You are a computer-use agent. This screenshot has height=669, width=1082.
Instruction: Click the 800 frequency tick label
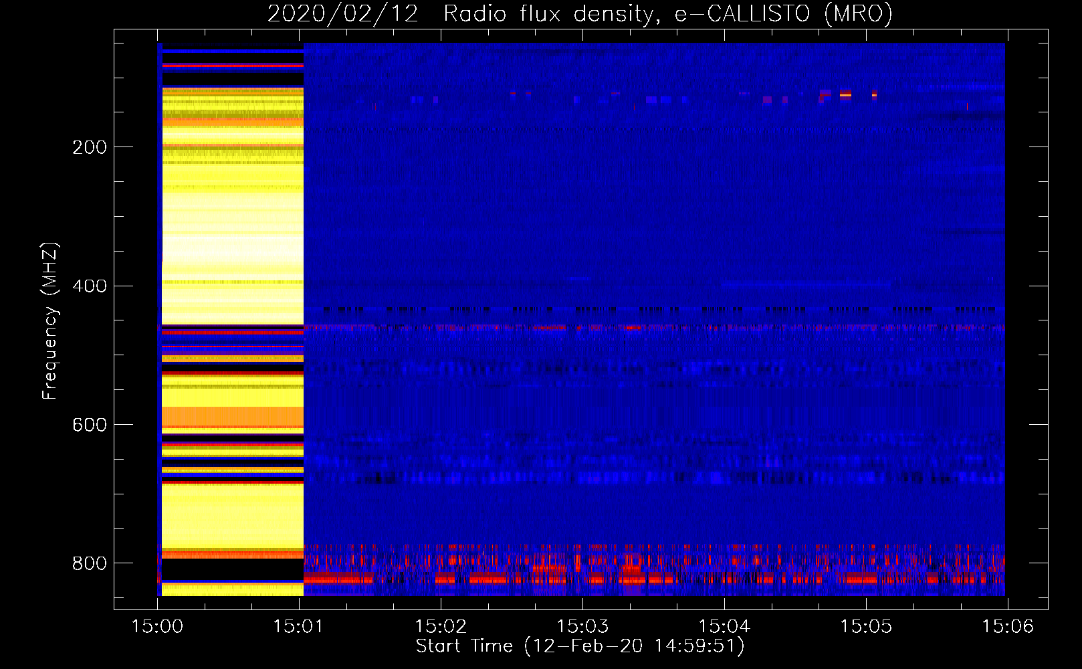[90, 563]
